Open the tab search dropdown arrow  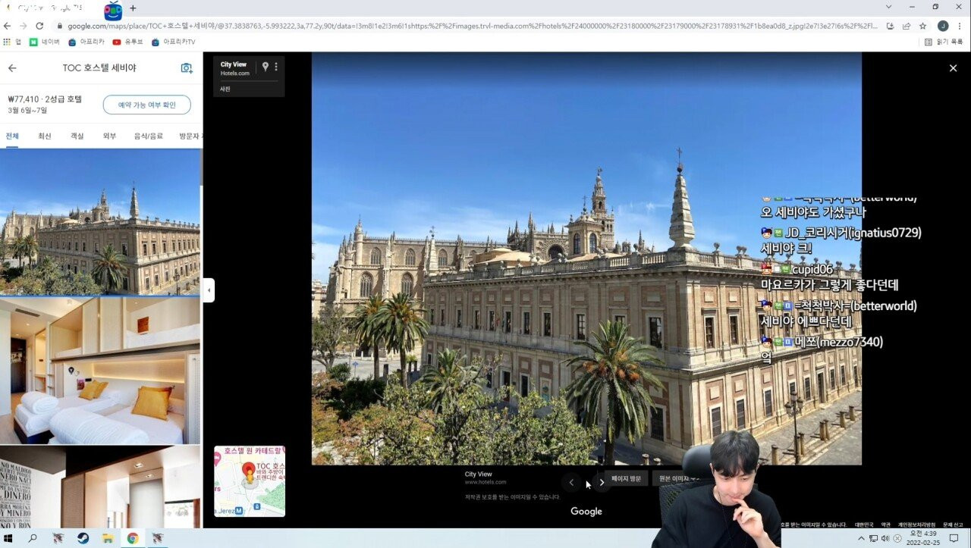pos(889,7)
